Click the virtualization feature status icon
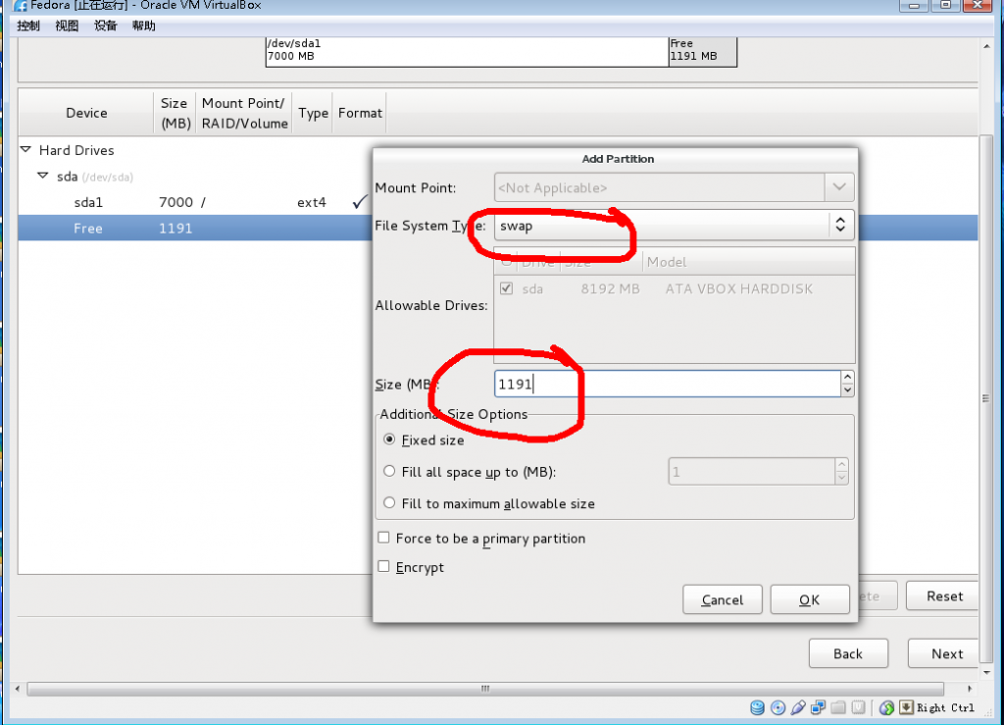 point(856,707)
